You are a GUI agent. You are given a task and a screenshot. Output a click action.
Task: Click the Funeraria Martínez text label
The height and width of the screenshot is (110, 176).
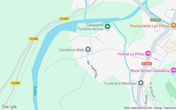point(120,83)
